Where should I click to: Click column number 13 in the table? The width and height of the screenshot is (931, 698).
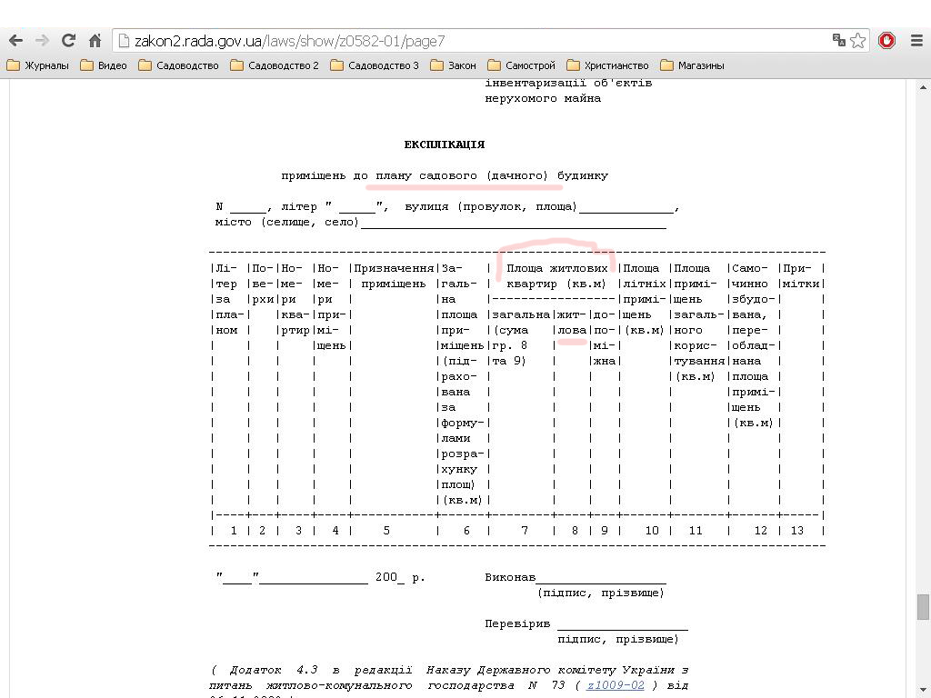click(x=796, y=530)
